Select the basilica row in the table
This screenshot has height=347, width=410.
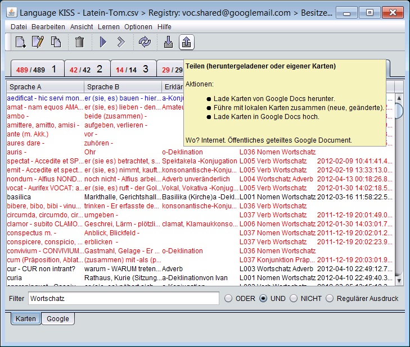tap(200, 197)
